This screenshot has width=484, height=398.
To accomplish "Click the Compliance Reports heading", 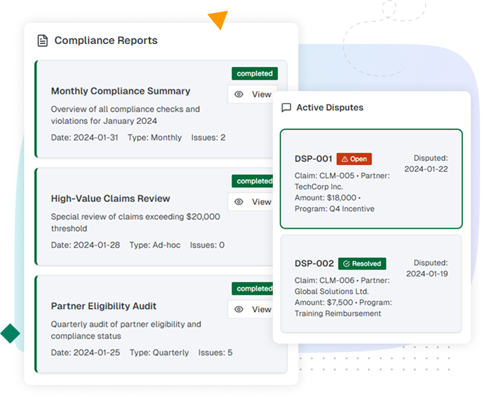I will (106, 41).
